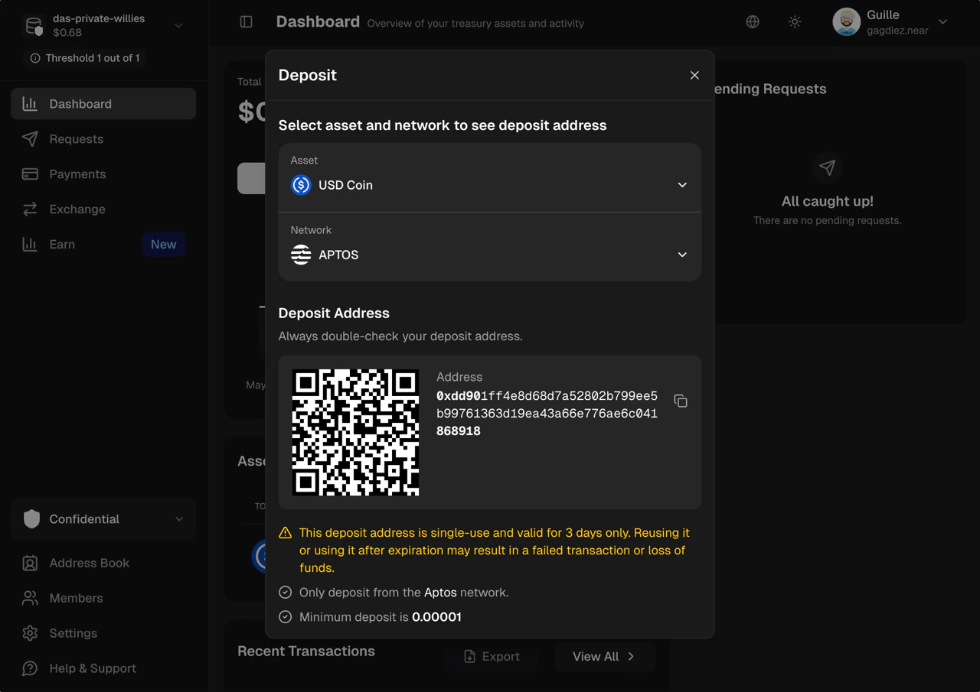Expand the das-private-willies treasury selector
Viewport: 980px width, 692px height.
click(x=103, y=25)
